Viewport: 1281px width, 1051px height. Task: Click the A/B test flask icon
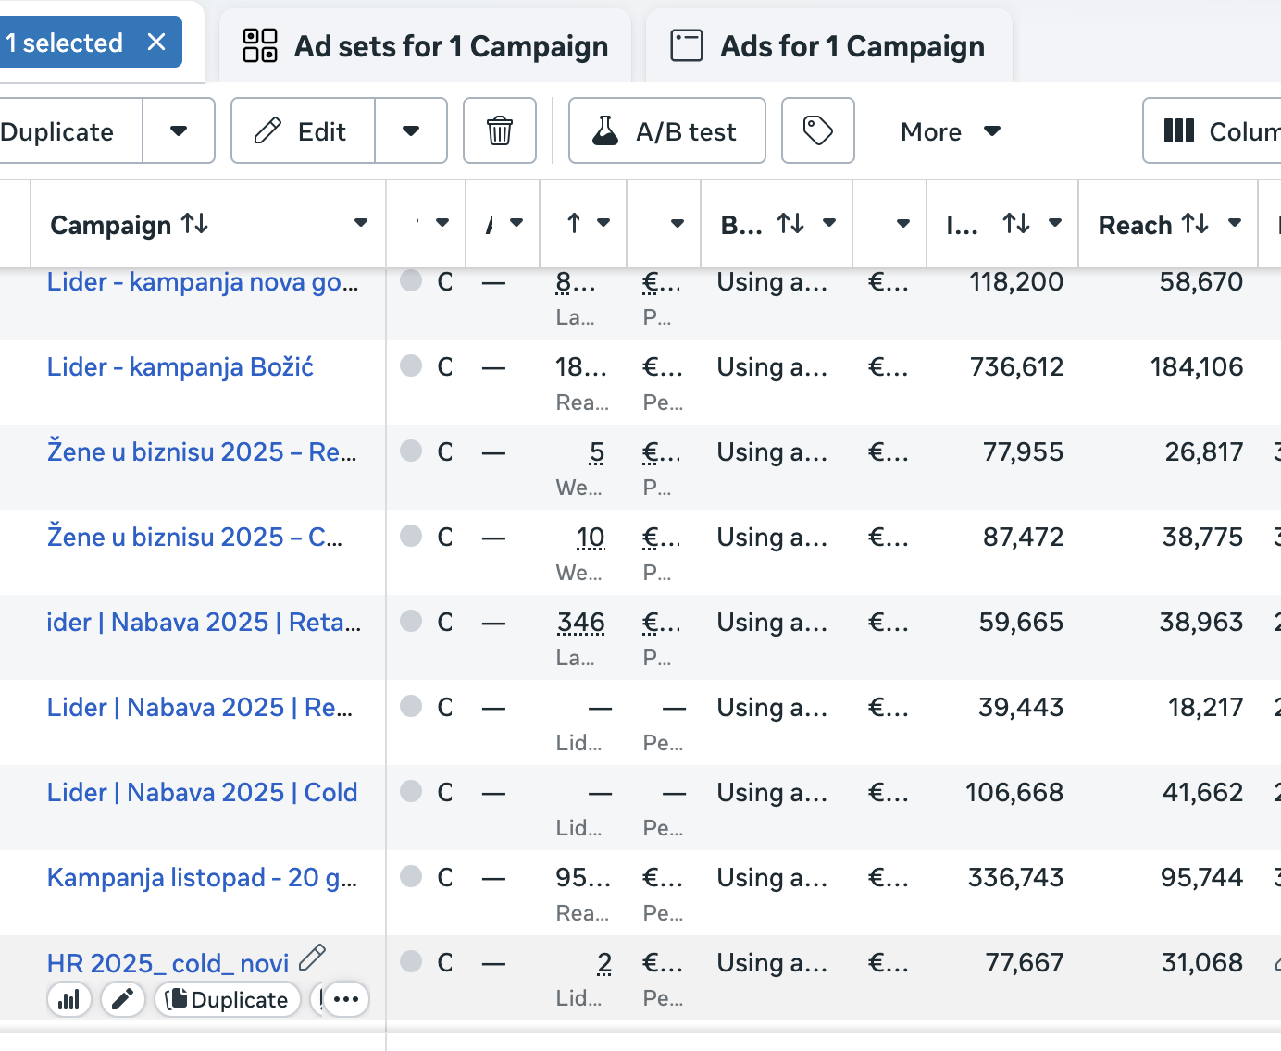[x=605, y=130]
